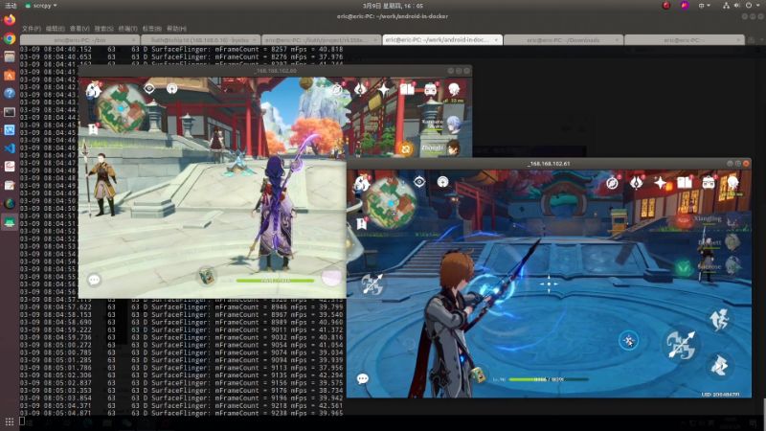Open adventurer handbook book icon in right window

pos(684,183)
